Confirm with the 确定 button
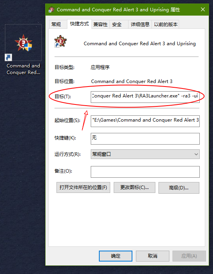The image size is (213, 274). (x=116, y=256)
